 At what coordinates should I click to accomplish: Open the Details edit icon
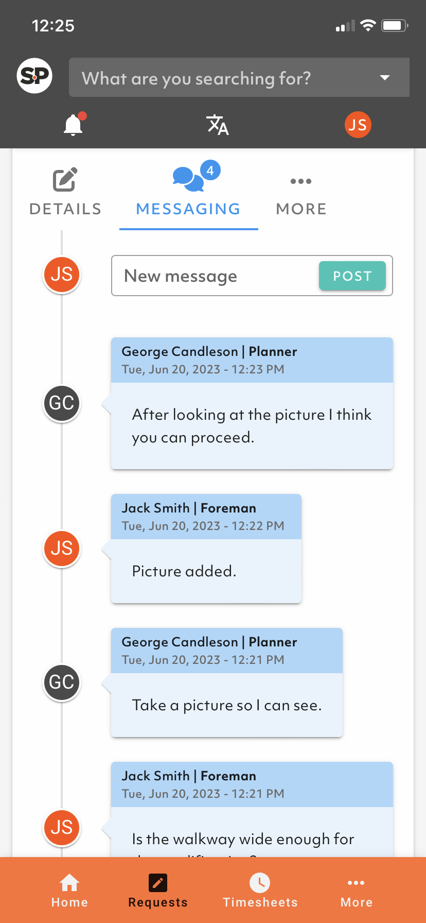(x=65, y=180)
